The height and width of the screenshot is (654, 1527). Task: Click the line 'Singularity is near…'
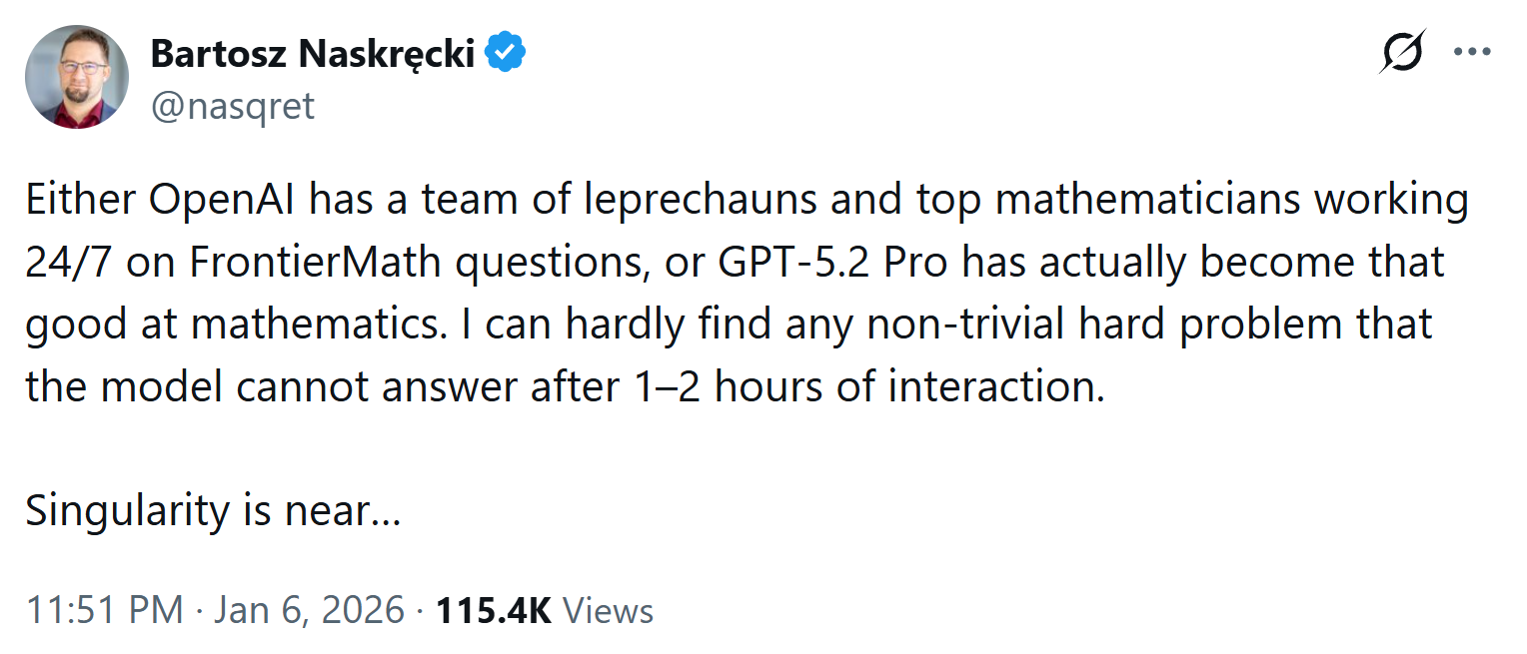(x=213, y=511)
